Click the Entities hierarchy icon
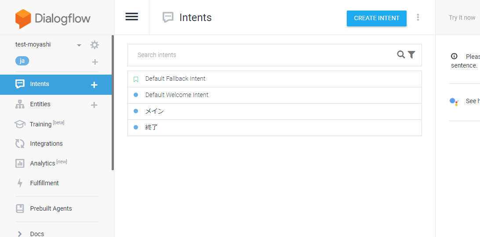The image size is (480, 237). click(x=20, y=104)
